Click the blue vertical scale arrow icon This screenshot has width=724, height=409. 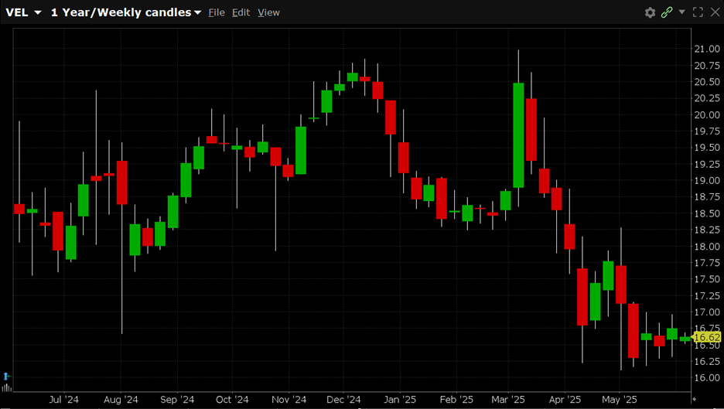click(x=7, y=376)
